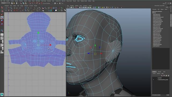
Task: Toggle use all lights yellow icon
Action: [x=102, y=8]
